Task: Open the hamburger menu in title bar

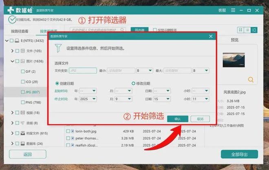Action: [x=233, y=10]
